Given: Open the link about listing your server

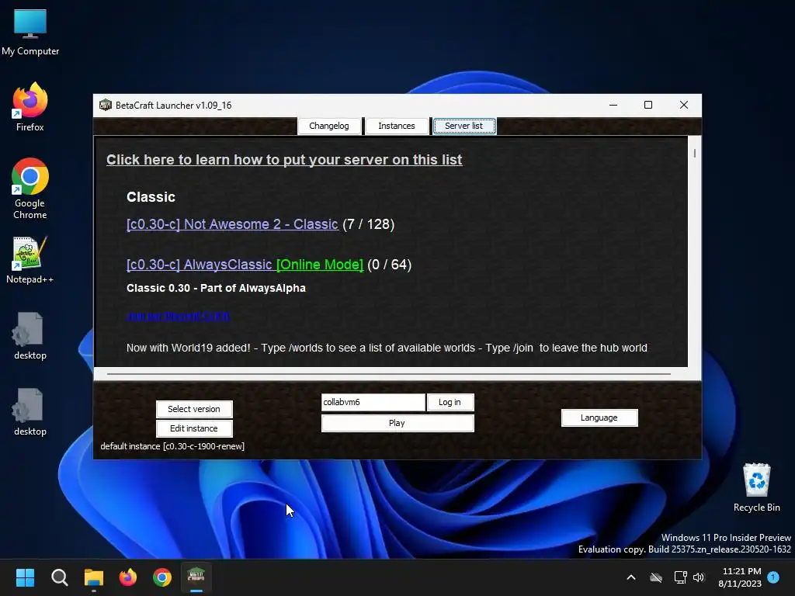Looking at the screenshot, I should coord(284,160).
